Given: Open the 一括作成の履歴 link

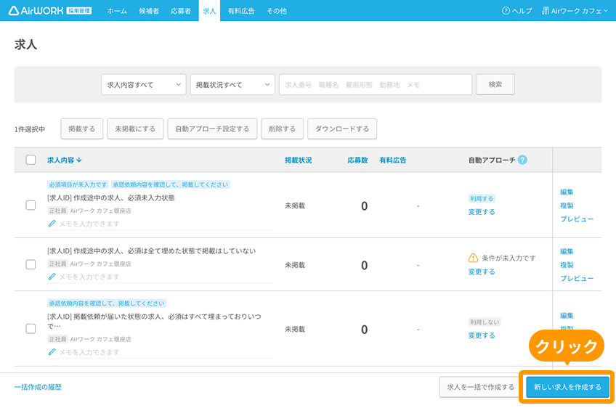Looking at the screenshot, I should click(x=38, y=387).
